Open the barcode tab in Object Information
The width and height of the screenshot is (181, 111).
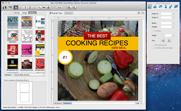click(176, 7)
